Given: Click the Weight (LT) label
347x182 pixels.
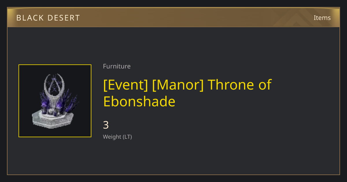Looking at the screenshot, I should (x=117, y=137).
